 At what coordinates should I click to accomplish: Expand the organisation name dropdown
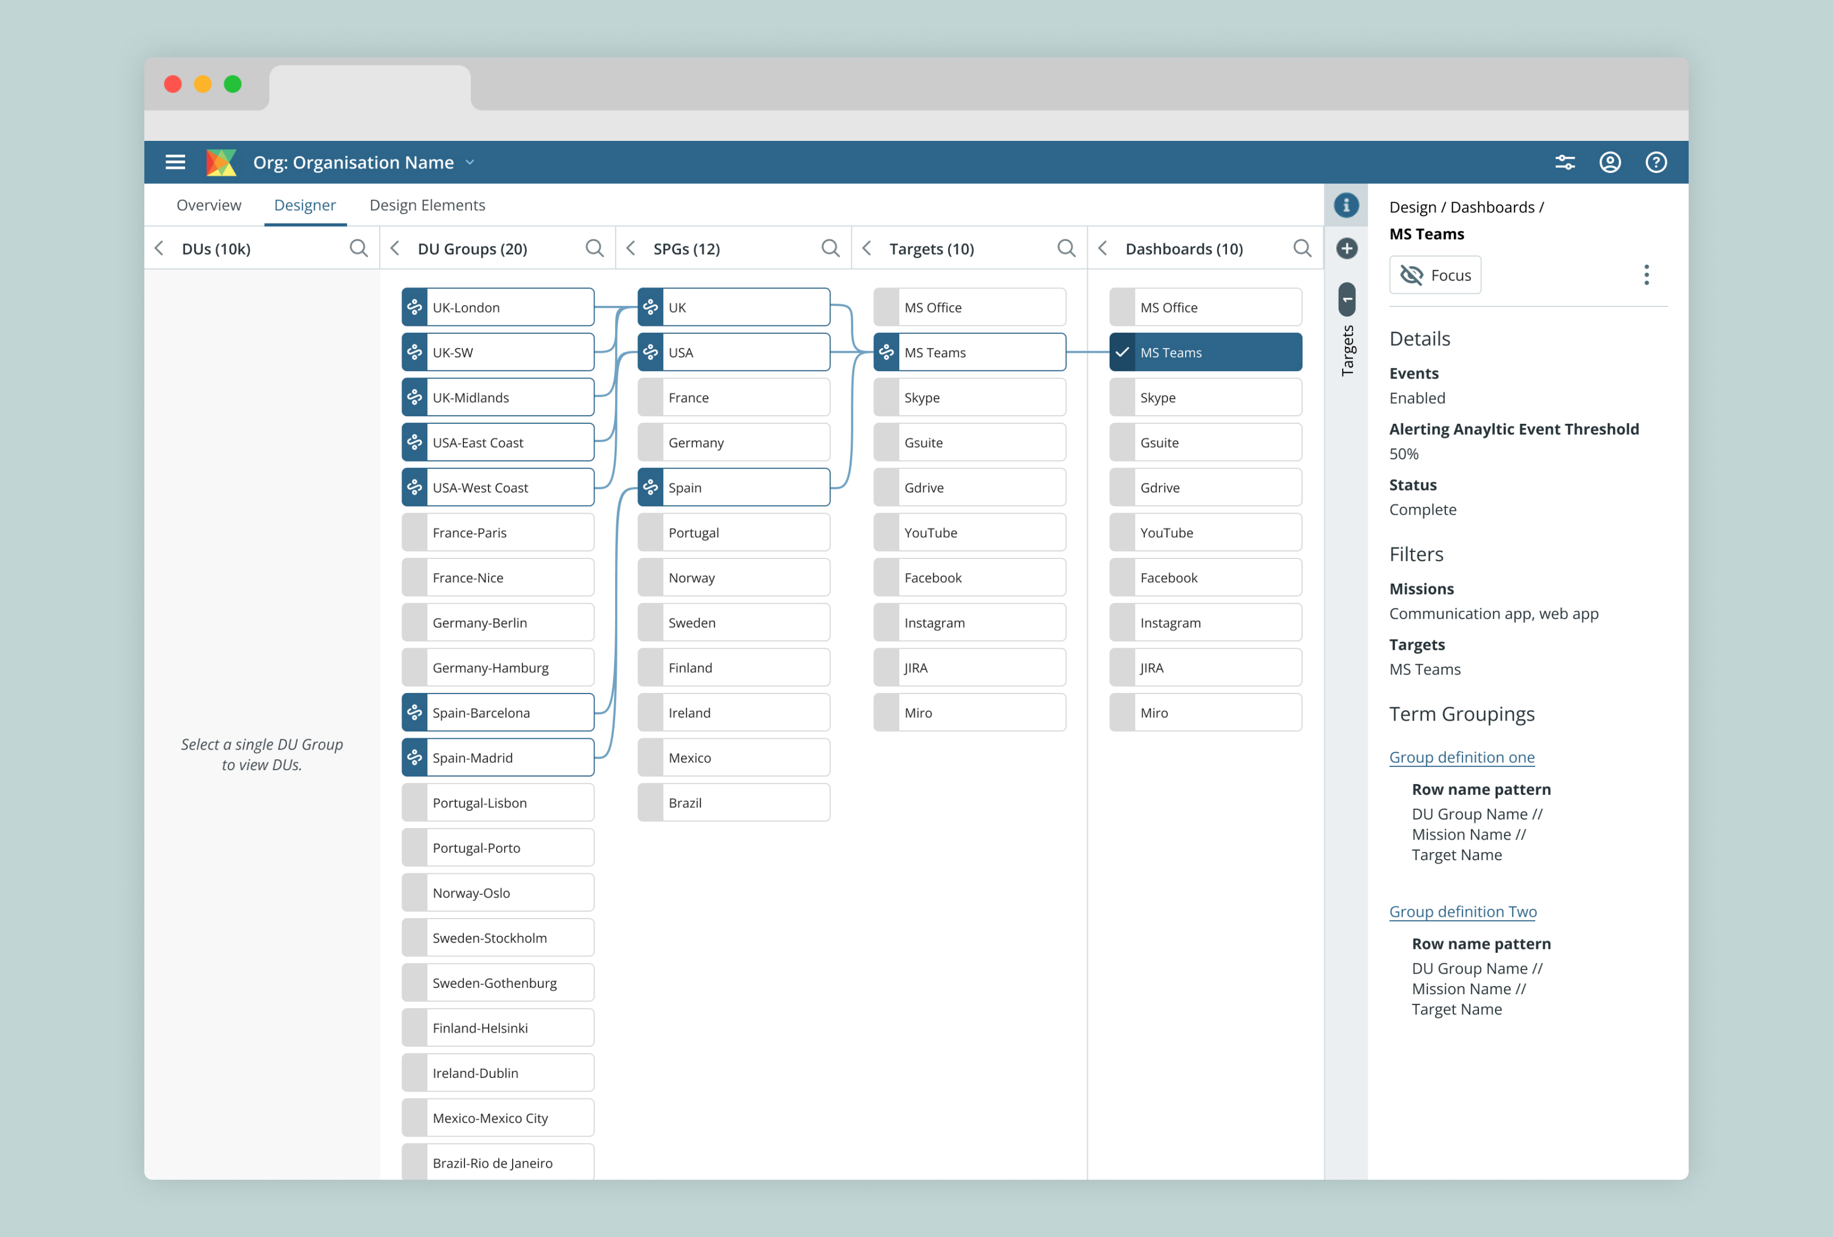click(470, 163)
